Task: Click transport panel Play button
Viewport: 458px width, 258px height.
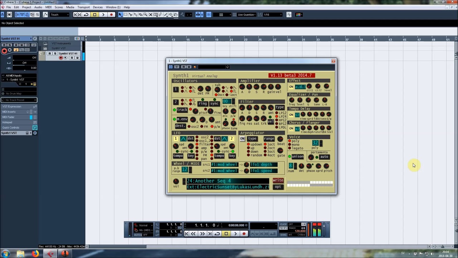Action: tap(235, 234)
